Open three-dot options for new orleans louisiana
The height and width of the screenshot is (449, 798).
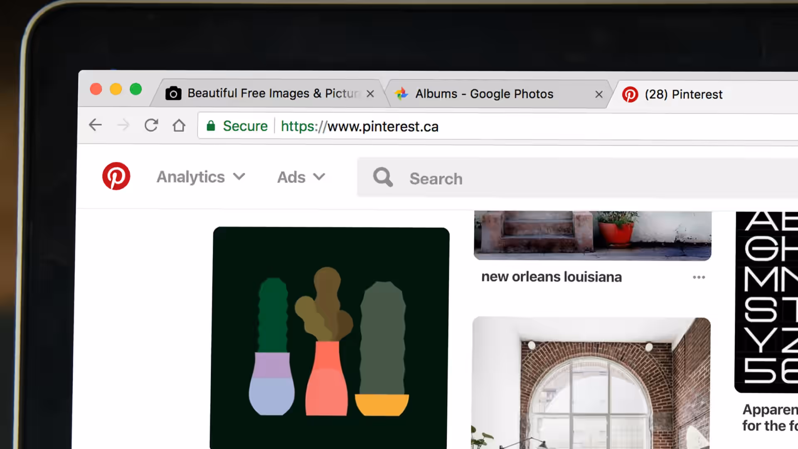tap(699, 277)
